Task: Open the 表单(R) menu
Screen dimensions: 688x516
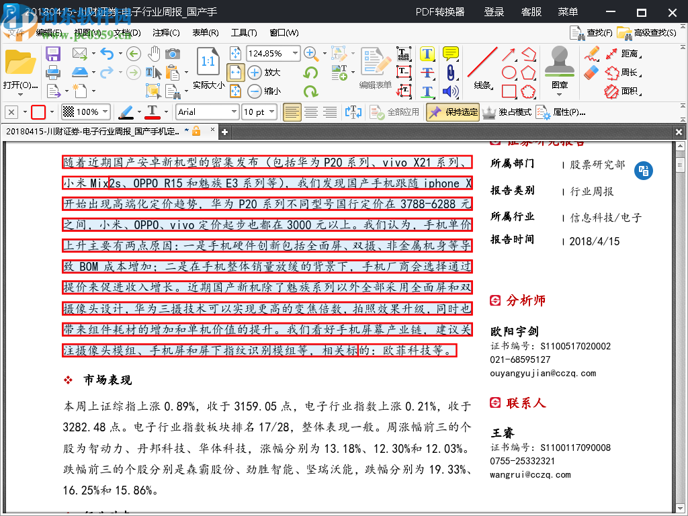Action: pos(205,32)
